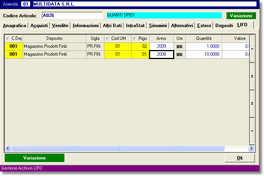Click the top-right green Variazione indicator

tap(241, 16)
